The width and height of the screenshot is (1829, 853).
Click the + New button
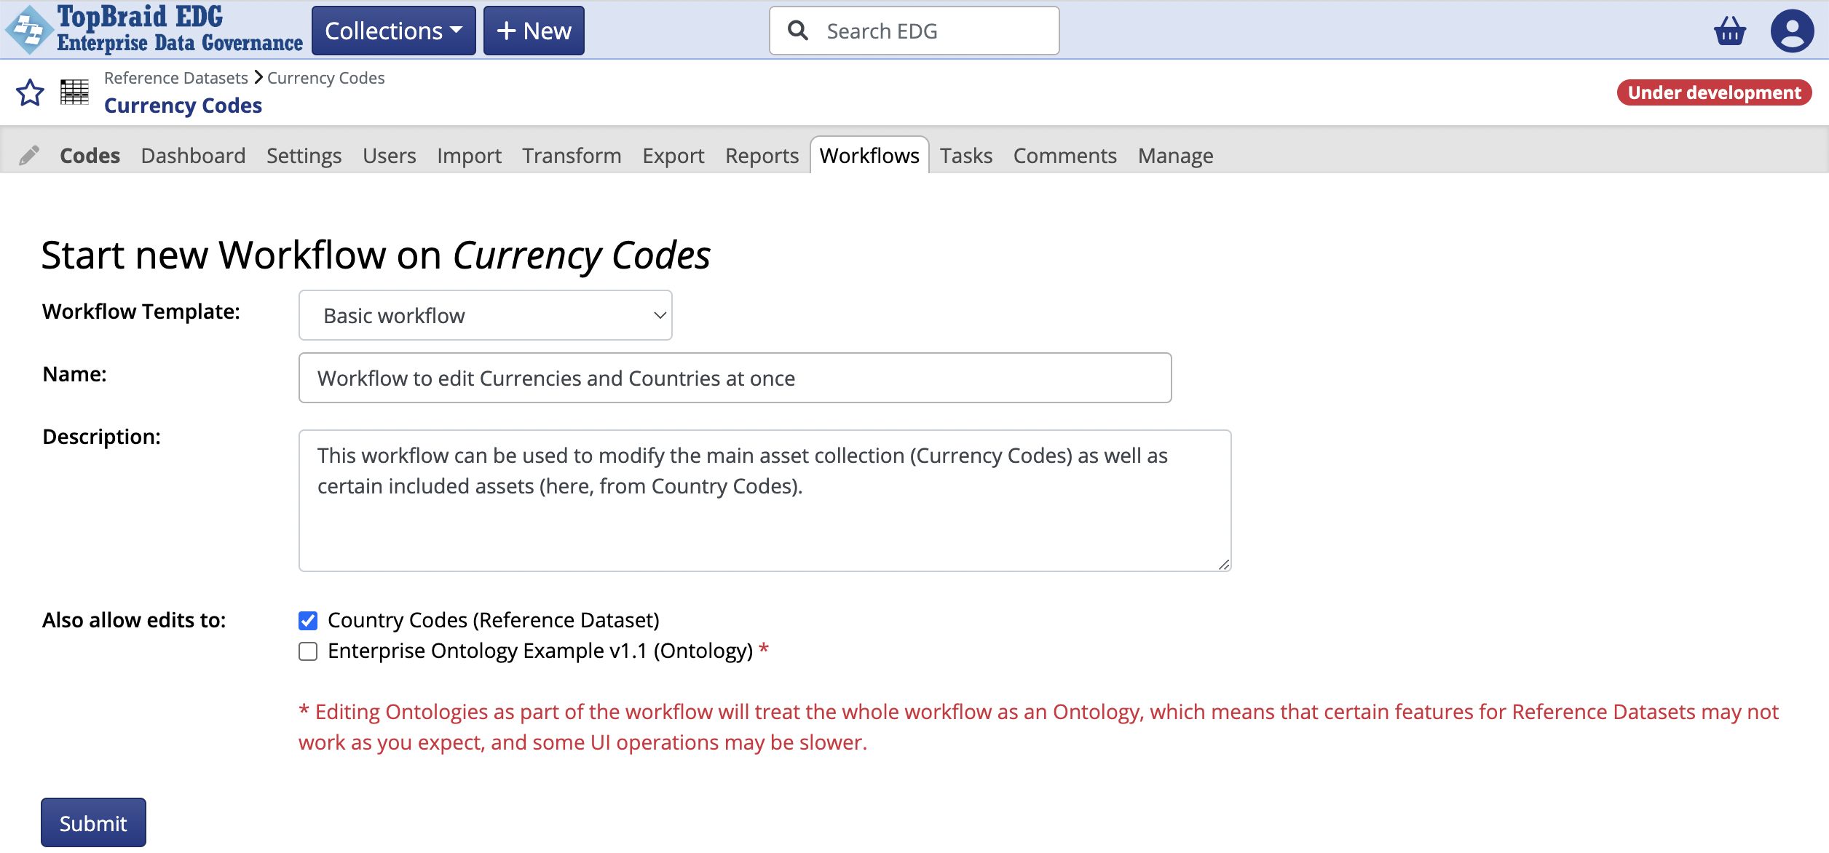point(534,31)
